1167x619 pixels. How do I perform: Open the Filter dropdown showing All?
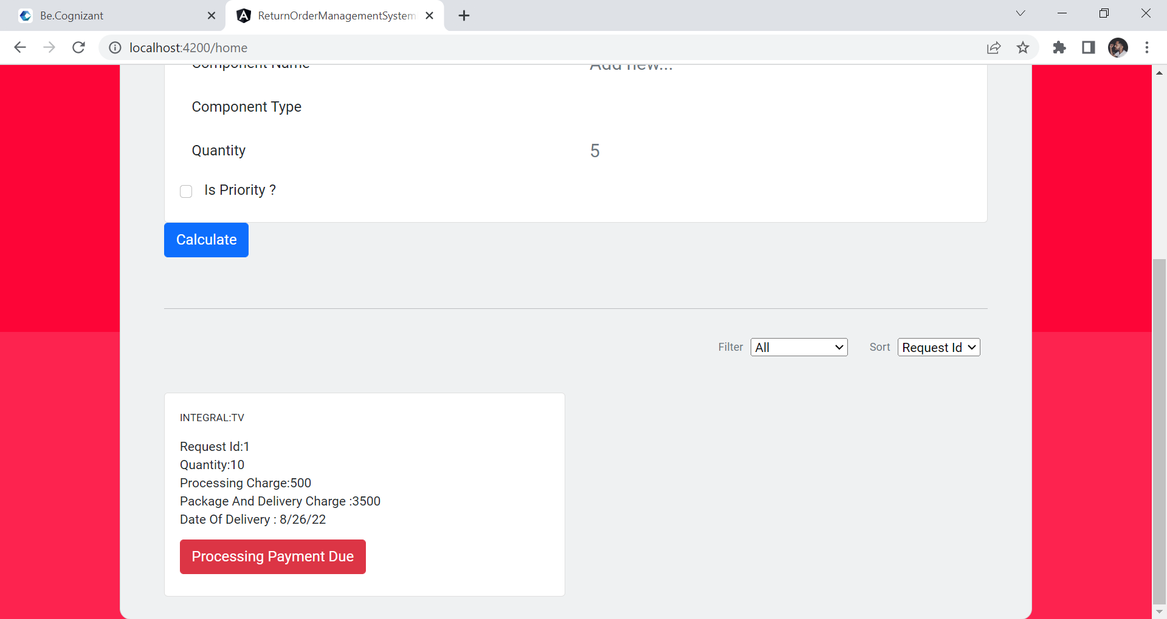point(799,347)
